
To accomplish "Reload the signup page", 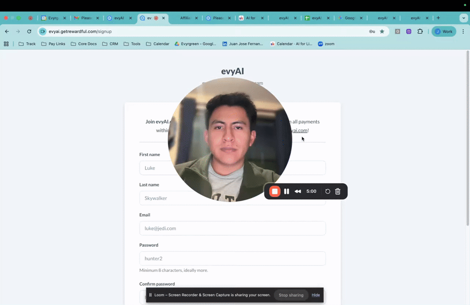I will pyautogui.click(x=29, y=31).
